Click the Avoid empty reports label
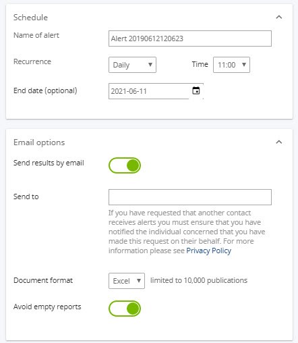Screen dimensions: 298x343 click(47, 307)
